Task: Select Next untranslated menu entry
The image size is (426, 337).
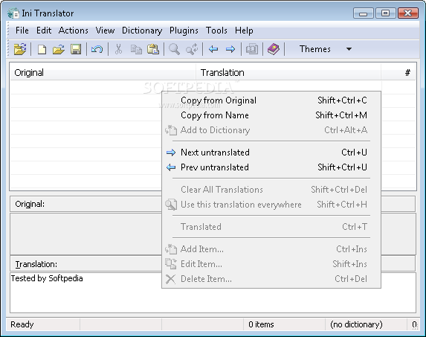Action: coord(271,153)
